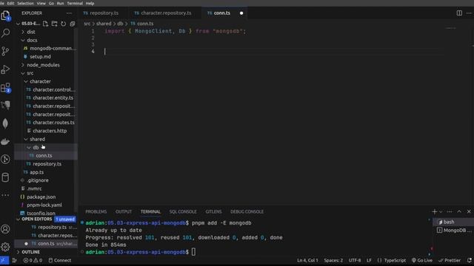Viewport: 474px width, 266px height.
Task: Open the remote window indicator
Action: coord(4,260)
